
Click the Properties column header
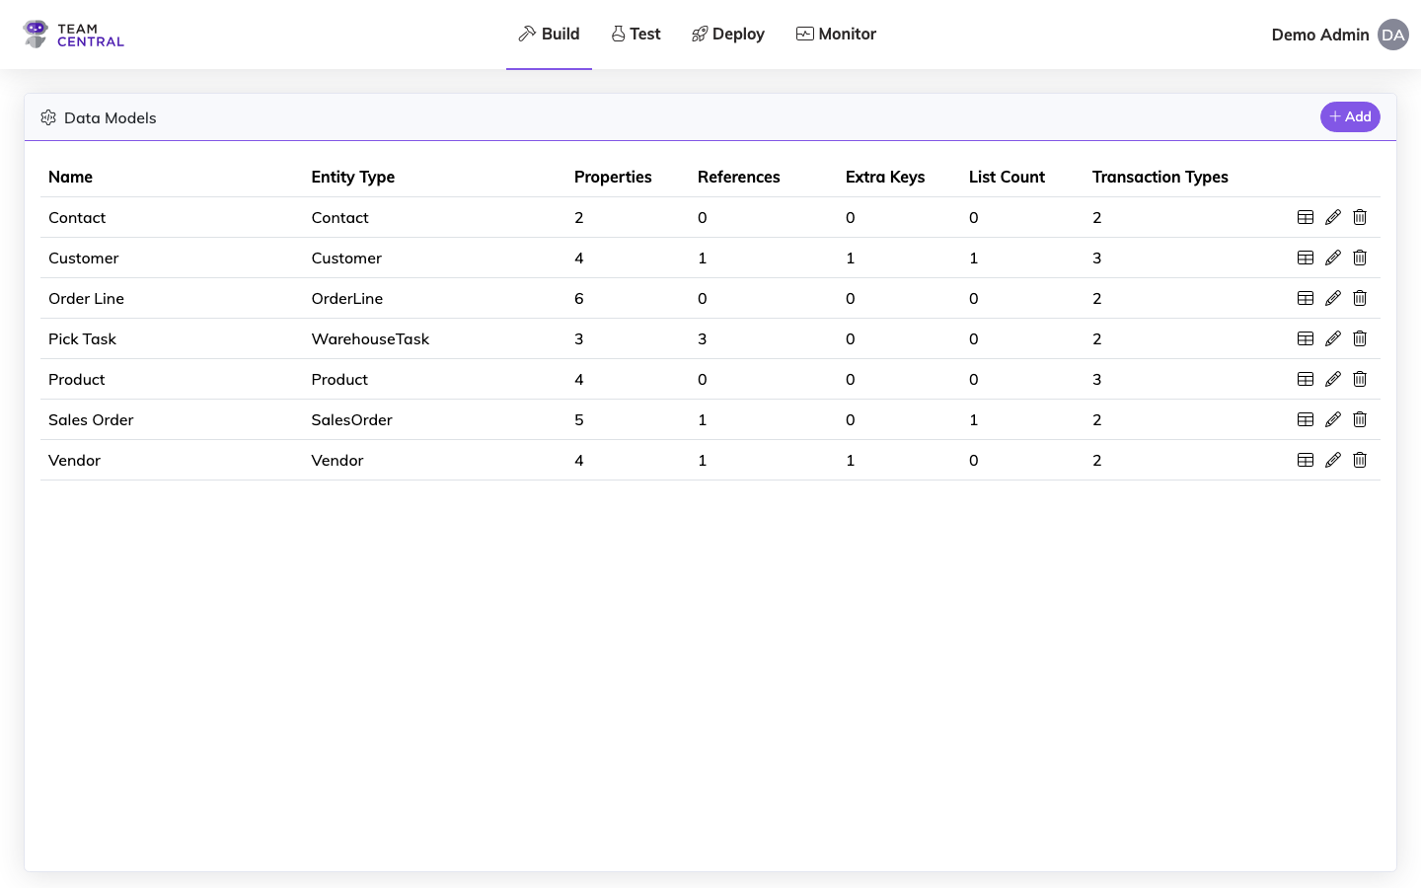coord(613,177)
